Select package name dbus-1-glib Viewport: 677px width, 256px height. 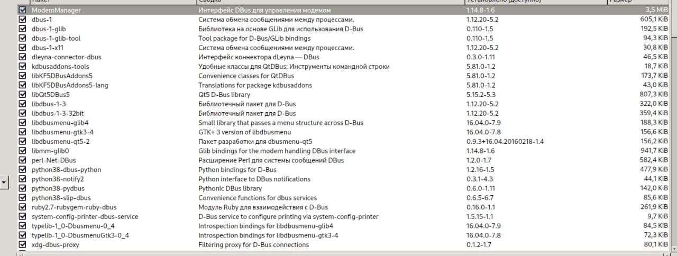point(49,29)
